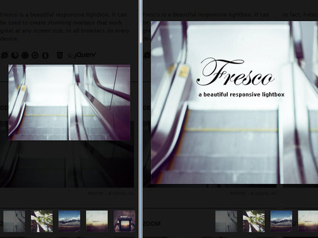Click the Safari compass browser icon
The height and width of the screenshot is (238, 318).
(35, 55)
